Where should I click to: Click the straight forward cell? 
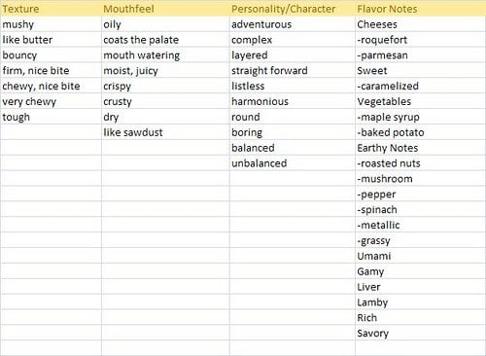[x=293, y=70]
